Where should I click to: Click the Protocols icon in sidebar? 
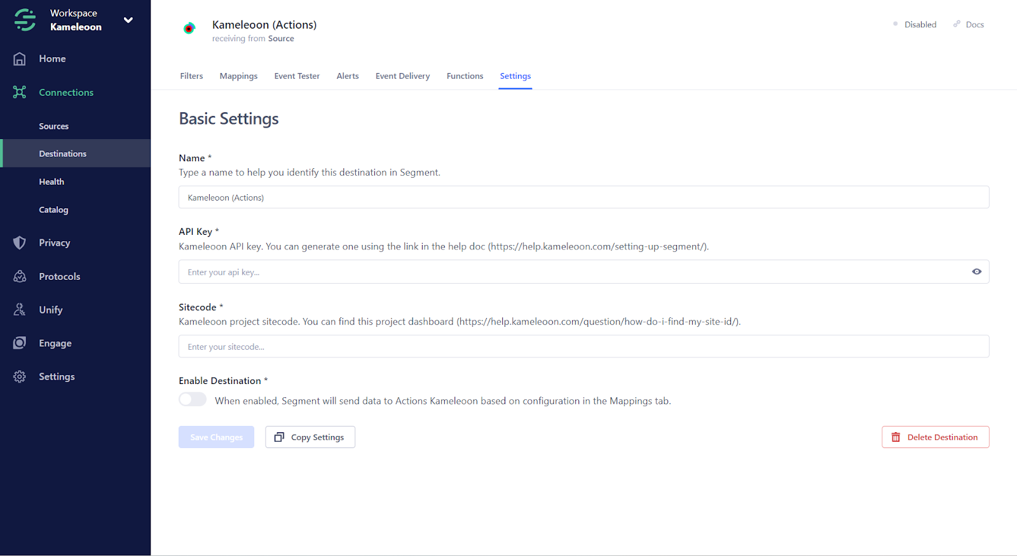coord(20,277)
